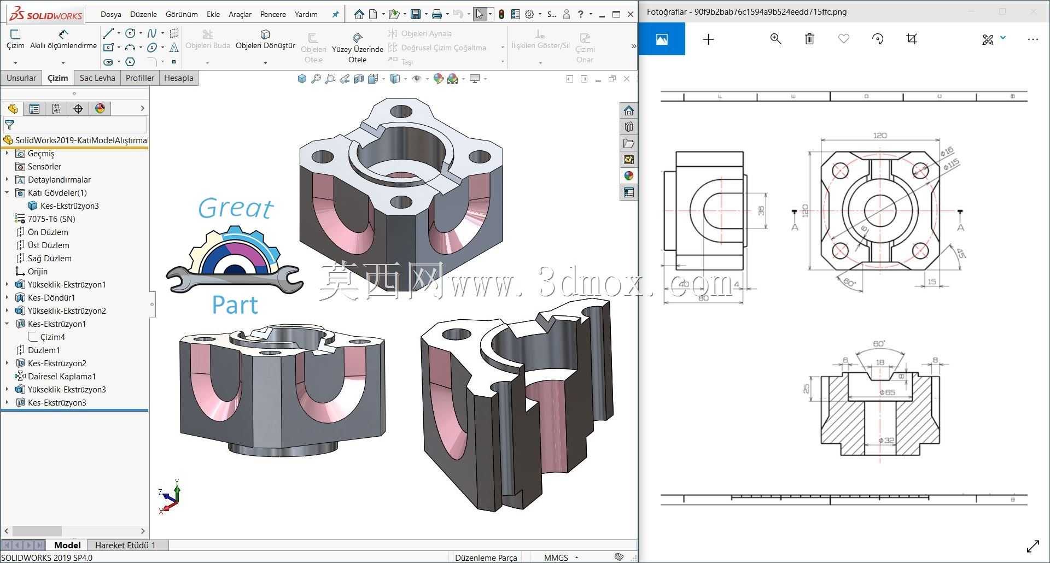The image size is (1050, 563).
Task: Open Photos more options ellipsis button
Action: coord(1032,39)
